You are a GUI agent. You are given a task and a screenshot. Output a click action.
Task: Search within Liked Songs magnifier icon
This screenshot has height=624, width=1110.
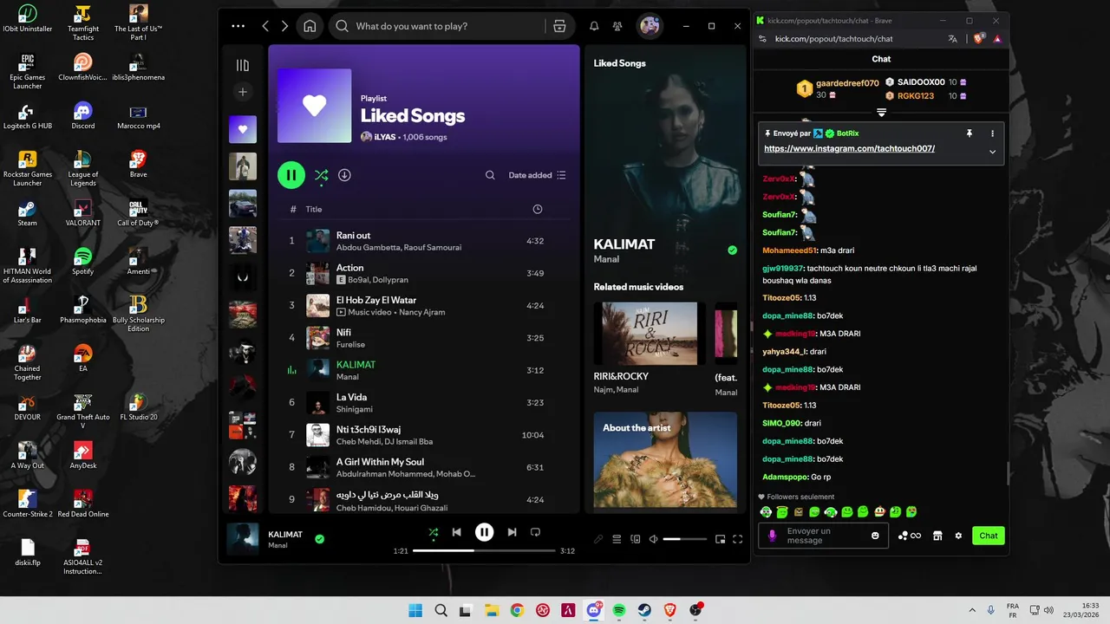[490, 175]
